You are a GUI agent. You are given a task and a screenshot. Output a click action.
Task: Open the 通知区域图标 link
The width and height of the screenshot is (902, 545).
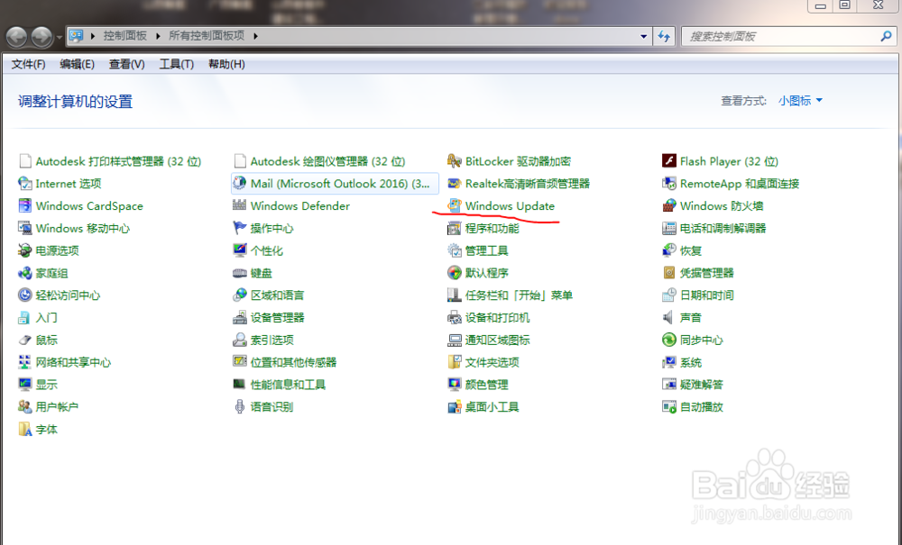coord(498,340)
